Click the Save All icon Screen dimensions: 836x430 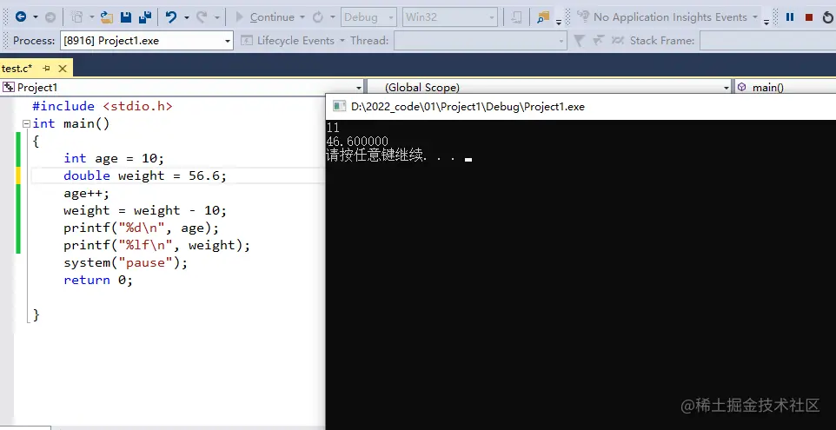click(x=145, y=17)
